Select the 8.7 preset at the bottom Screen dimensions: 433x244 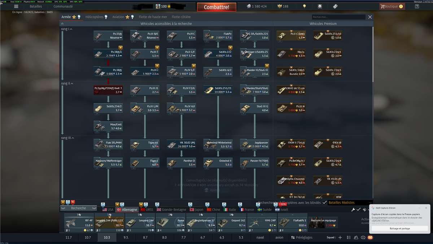(145, 238)
